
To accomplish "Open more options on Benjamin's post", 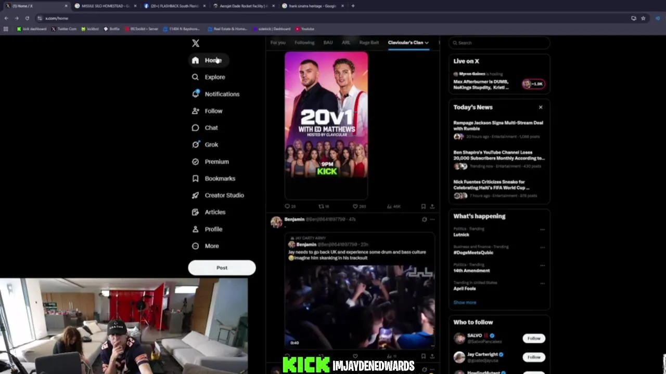I will tap(432, 219).
